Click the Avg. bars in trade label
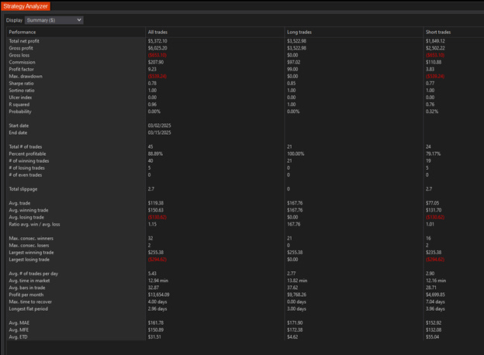 (x=27, y=288)
